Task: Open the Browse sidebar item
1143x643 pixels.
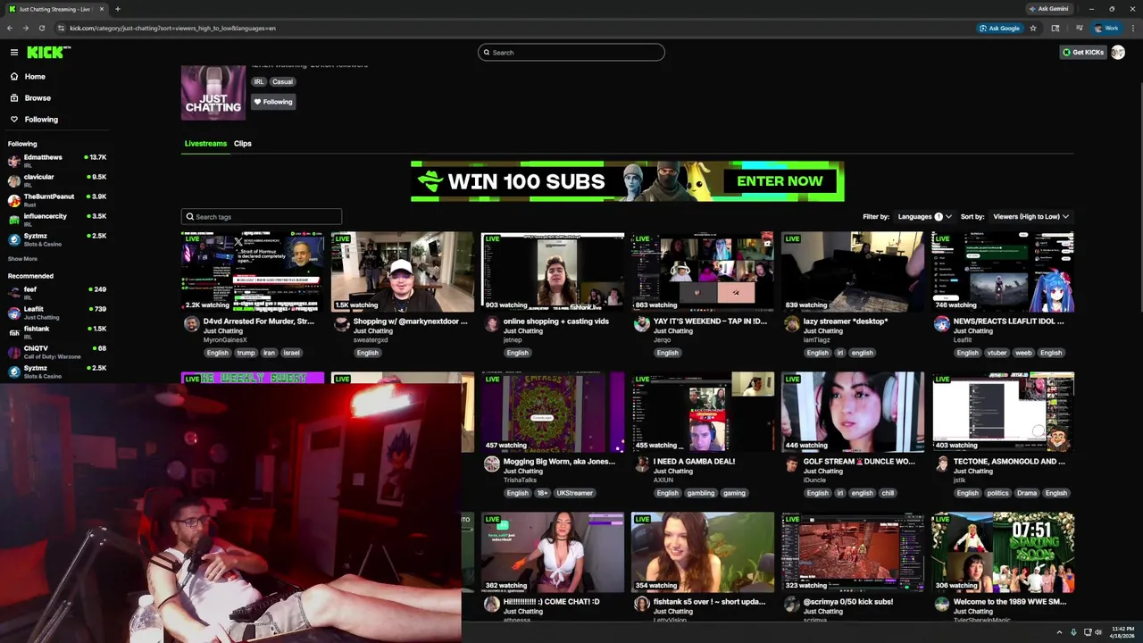Action: coord(38,98)
